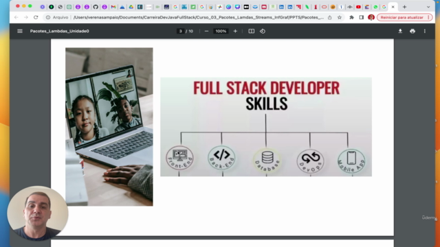Click the Back-End skill circle
This screenshot has height=247, width=440.
[221, 158]
